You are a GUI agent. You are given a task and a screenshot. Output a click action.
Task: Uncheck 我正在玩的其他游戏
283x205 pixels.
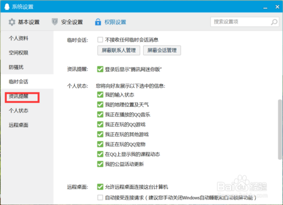tap(100, 134)
